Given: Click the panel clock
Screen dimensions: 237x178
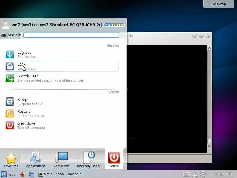Looking at the screenshot, I should (222, 174).
